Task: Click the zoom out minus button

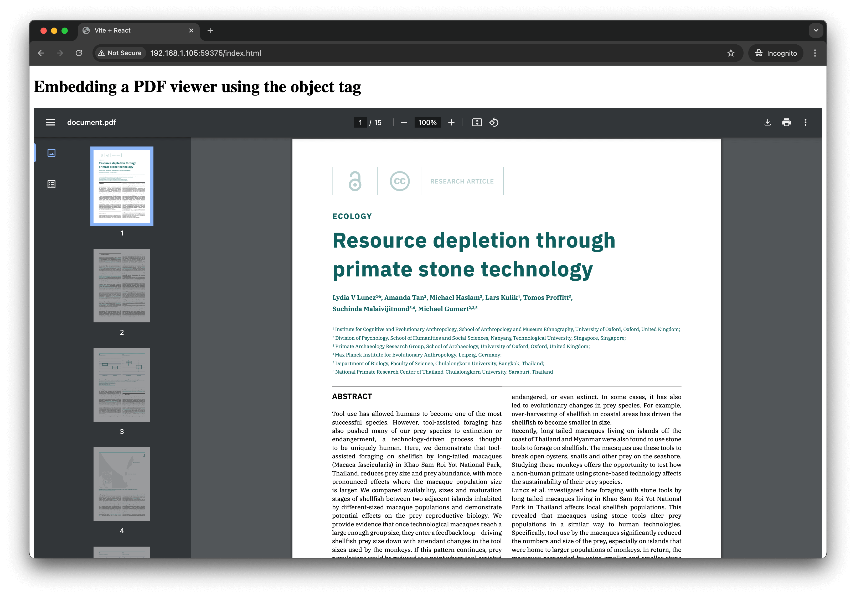Action: (404, 123)
